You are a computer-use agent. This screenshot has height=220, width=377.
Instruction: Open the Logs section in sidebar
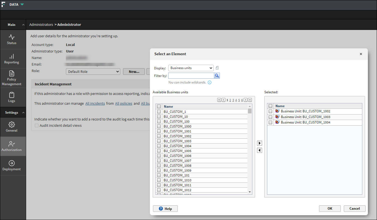pos(12,97)
